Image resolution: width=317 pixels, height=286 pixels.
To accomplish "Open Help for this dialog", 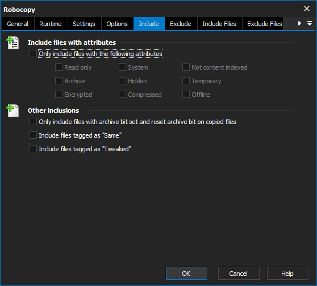I will point(287,274).
